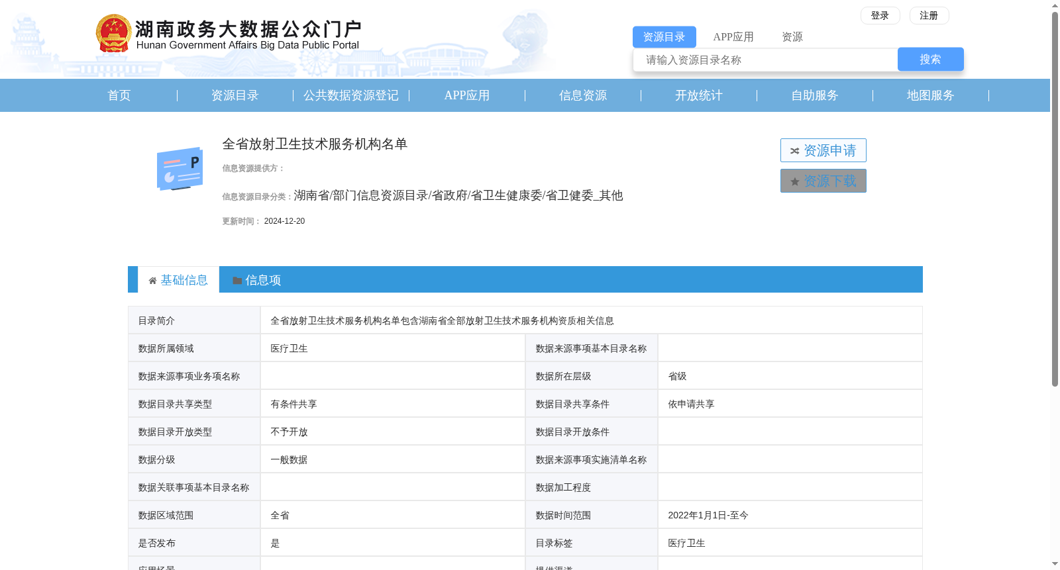Click the home icon on 基础信息 tab
The image size is (1060, 570).
[x=152, y=281]
